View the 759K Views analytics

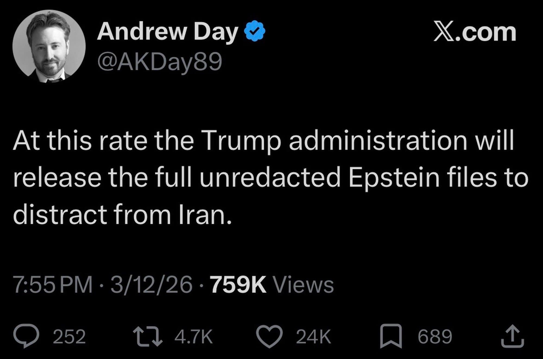[272, 285]
